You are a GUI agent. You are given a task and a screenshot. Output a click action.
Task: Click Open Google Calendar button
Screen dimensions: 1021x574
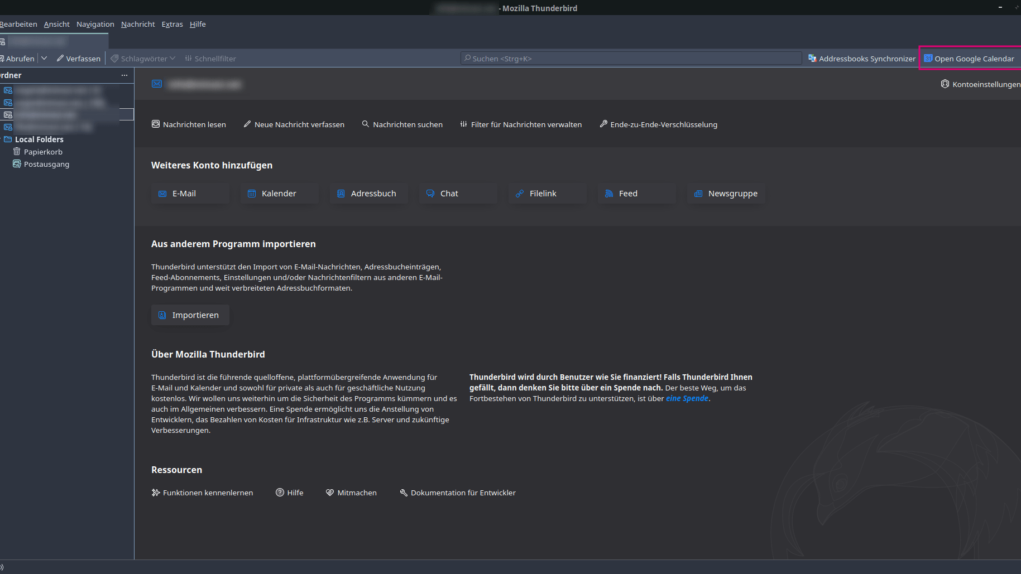(969, 59)
